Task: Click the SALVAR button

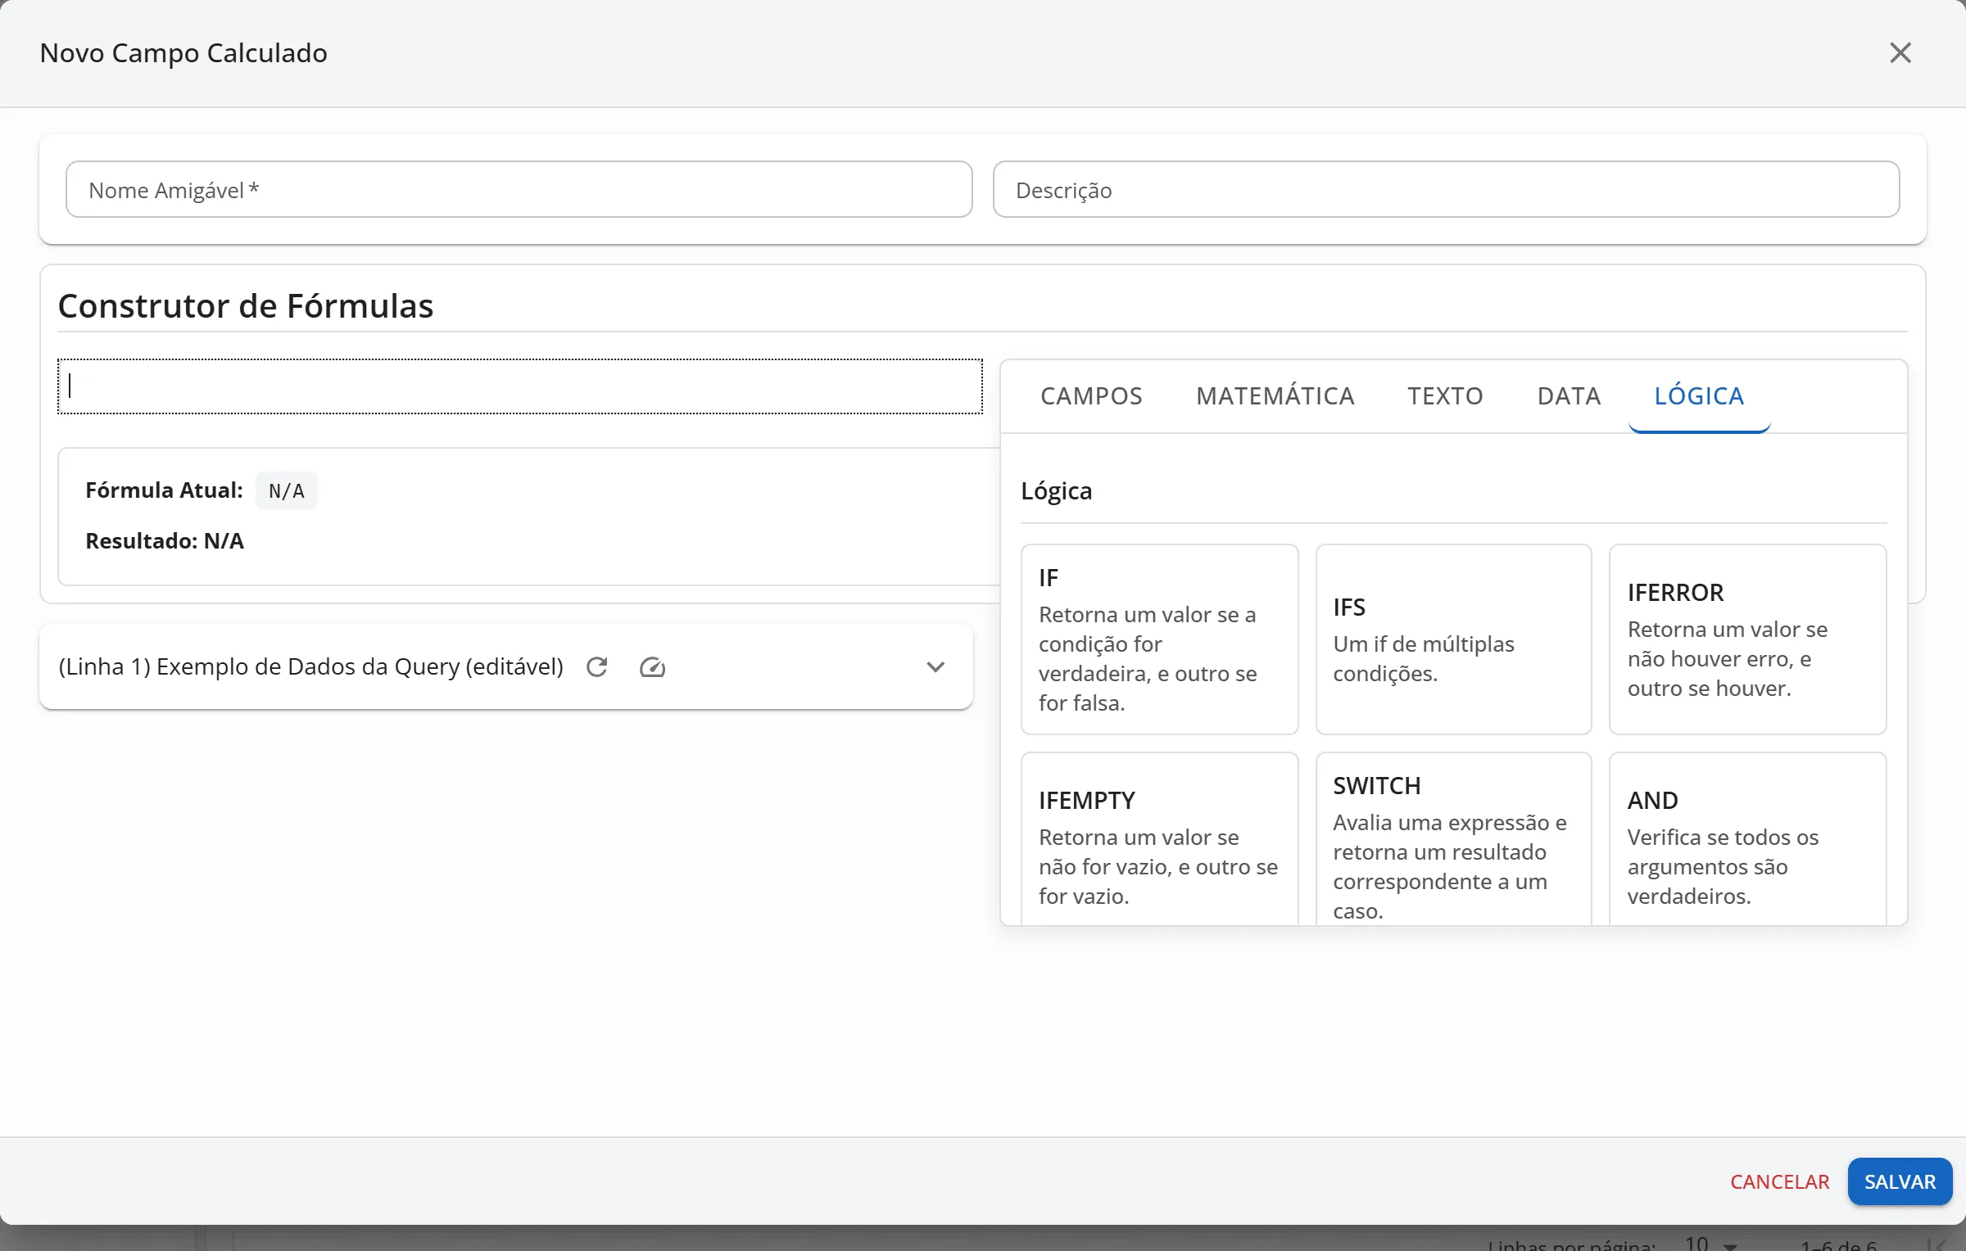Action: coord(1900,1181)
